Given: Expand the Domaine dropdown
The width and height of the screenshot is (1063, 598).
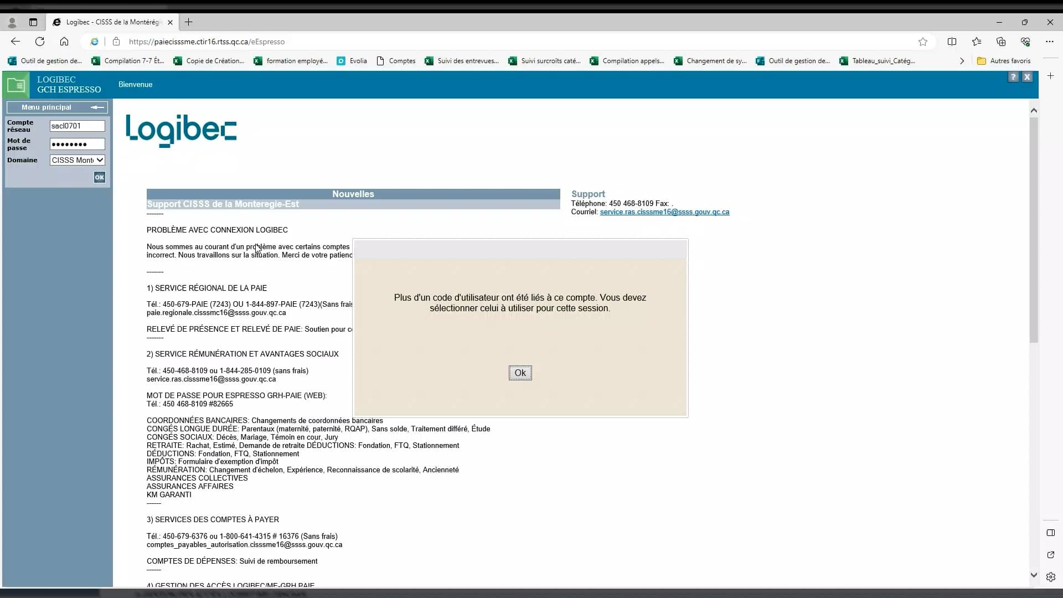Looking at the screenshot, I should point(78,160).
